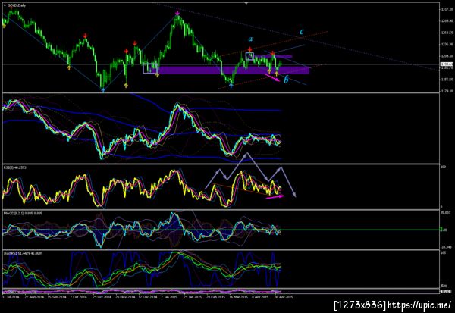Click the highlighted current price label on the price scale
Viewport: 455px width, 313px height.
point(447,64)
